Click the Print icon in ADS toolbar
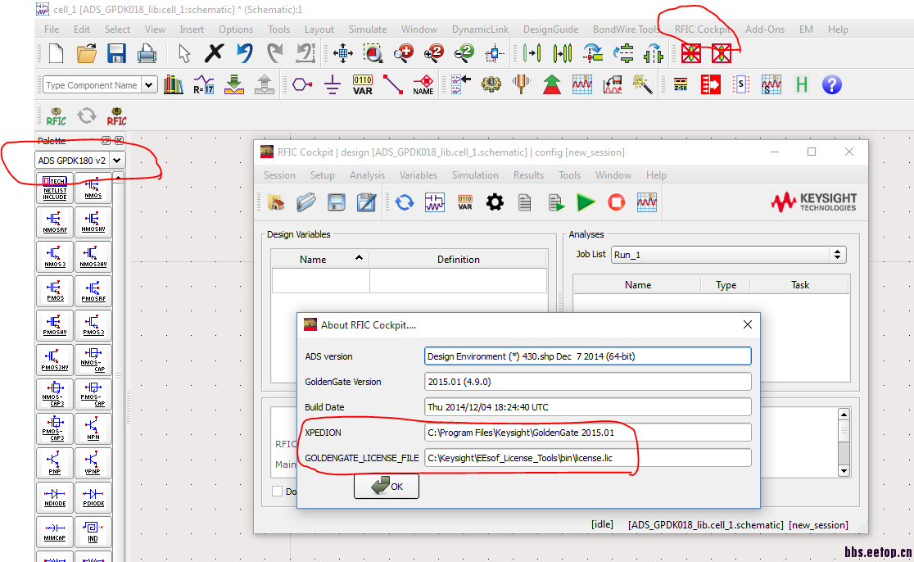 click(x=147, y=54)
